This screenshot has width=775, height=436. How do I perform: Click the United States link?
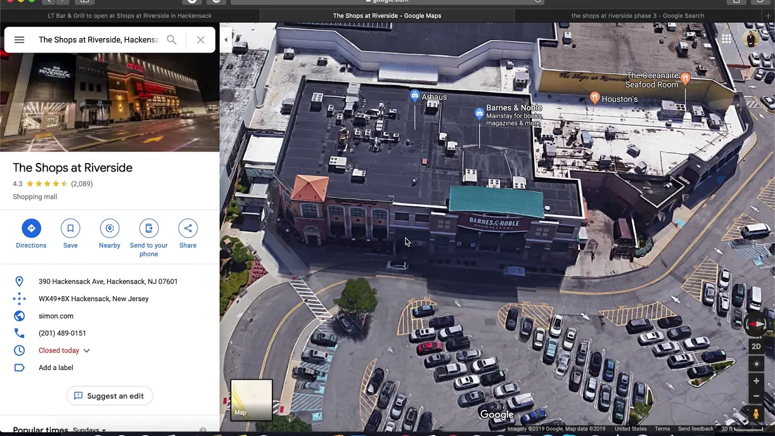[630, 429]
